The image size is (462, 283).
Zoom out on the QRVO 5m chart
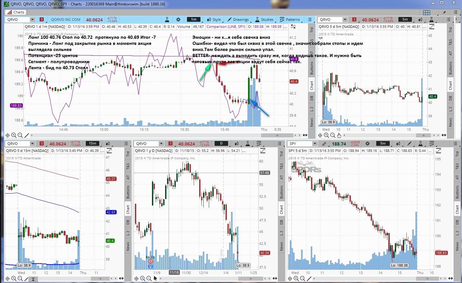[x=333, y=135]
